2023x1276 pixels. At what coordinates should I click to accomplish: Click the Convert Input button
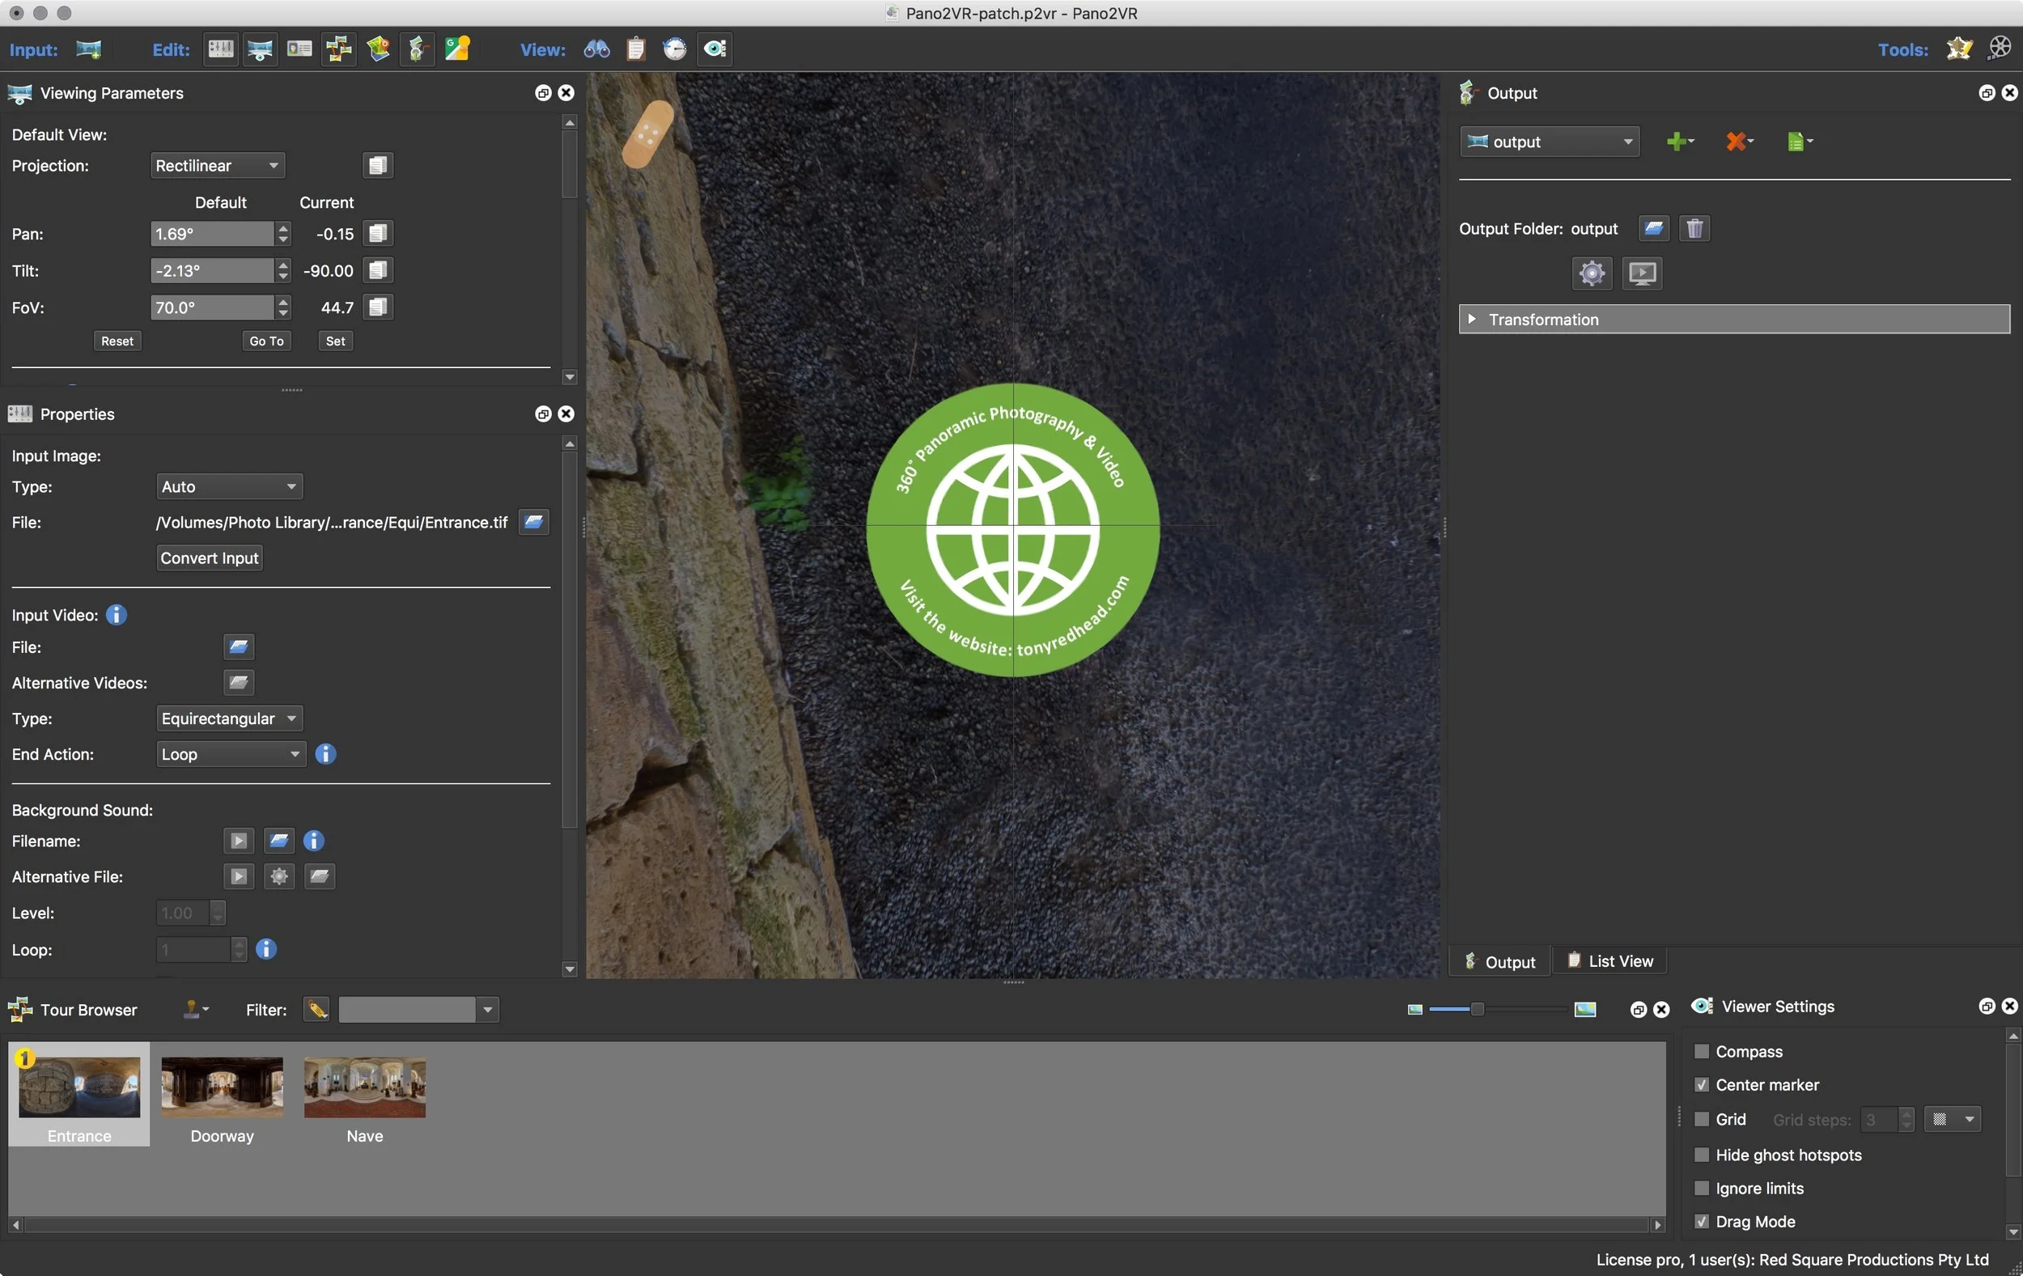tap(210, 557)
